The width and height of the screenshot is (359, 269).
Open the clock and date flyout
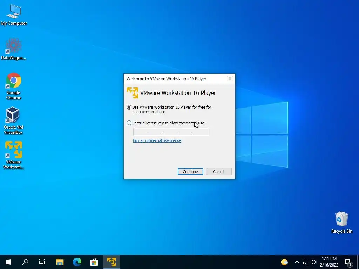tap(329, 262)
